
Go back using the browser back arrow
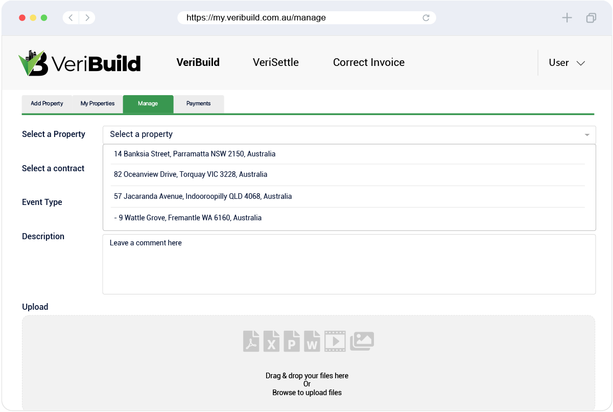pyautogui.click(x=70, y=18)
